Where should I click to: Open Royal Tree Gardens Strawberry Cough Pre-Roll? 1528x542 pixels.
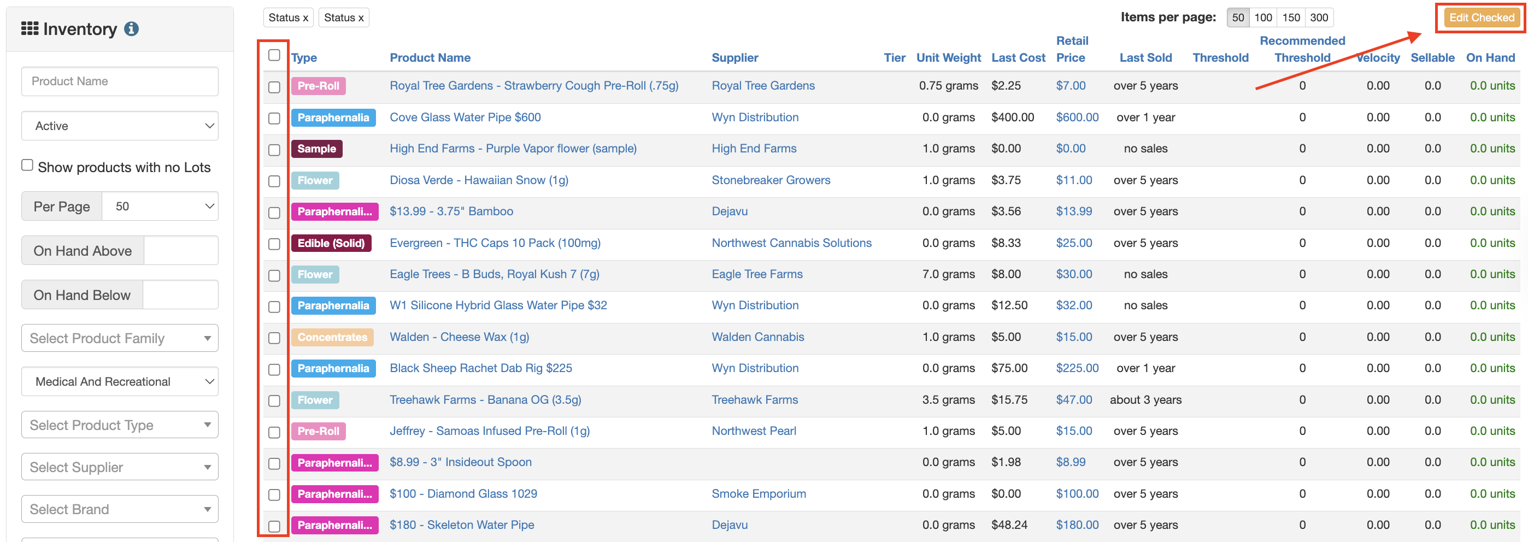pos(534,85)
